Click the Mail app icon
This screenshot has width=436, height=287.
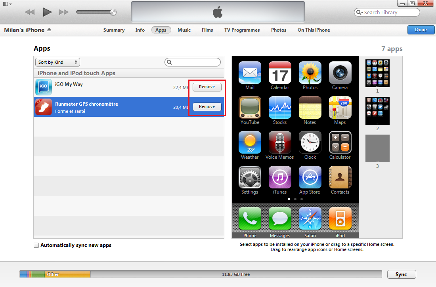(250, 73)
